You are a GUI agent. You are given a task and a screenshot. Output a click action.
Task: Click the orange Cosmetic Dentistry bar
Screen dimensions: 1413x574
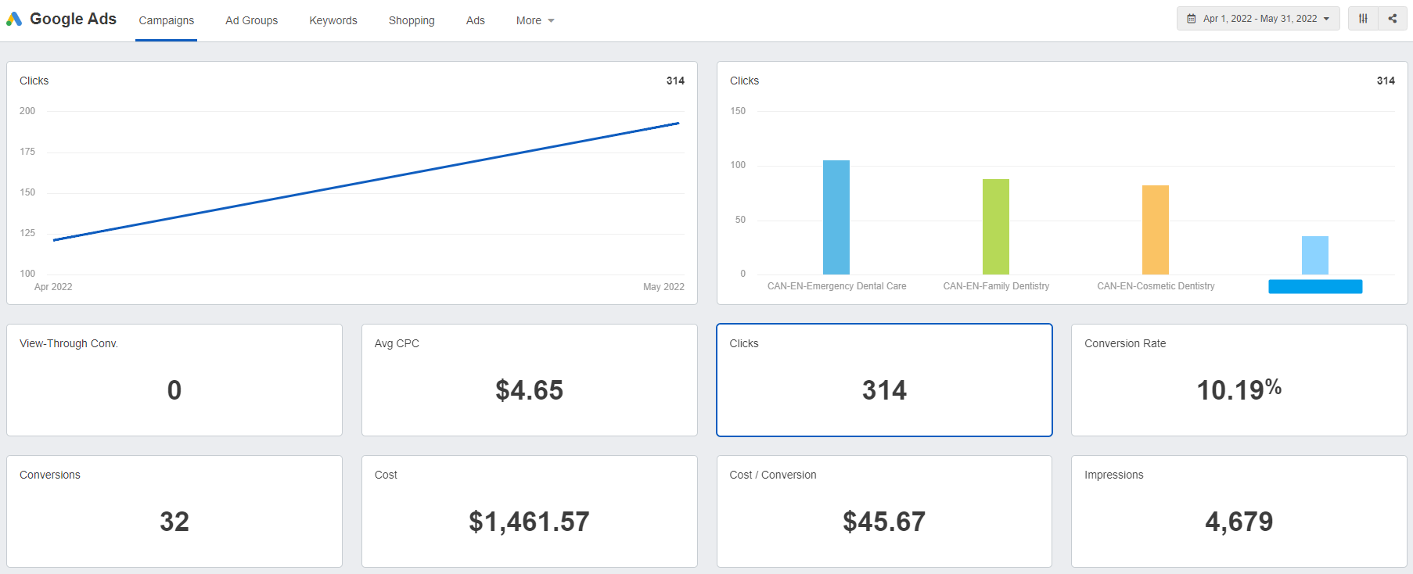pyautogui.click(x=1155, y=230)
